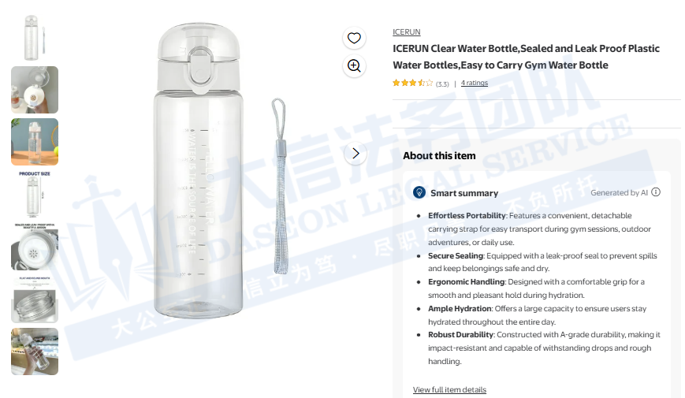
Task: Select the sealed leak proof thumbnail
Action: [x=35, y=246]
